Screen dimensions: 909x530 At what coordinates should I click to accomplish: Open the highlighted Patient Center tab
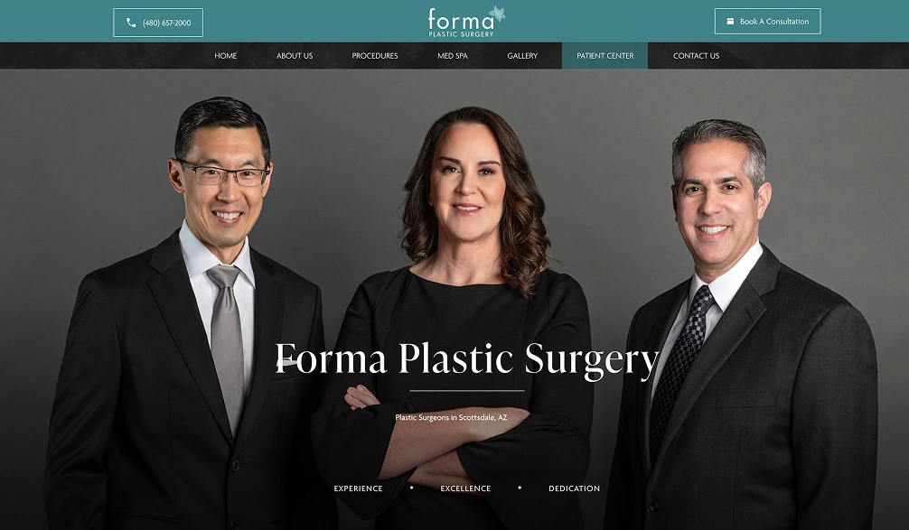(x=604, y=56)
